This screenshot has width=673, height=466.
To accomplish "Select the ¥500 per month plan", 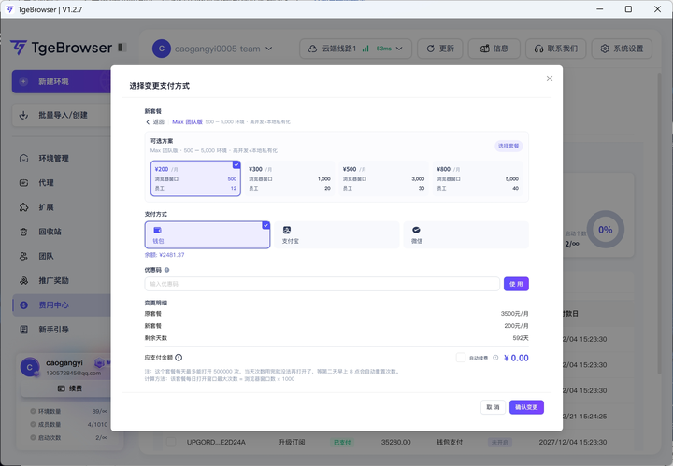I will click(x=384, y=178).
